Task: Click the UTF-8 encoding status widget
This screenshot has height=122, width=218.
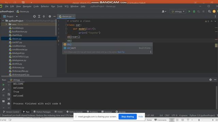Action: [174, 115]
